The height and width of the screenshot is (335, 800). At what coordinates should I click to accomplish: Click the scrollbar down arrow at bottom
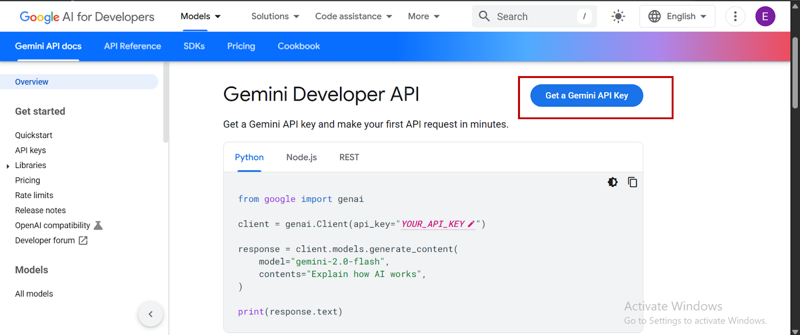[x=795, y=331]
